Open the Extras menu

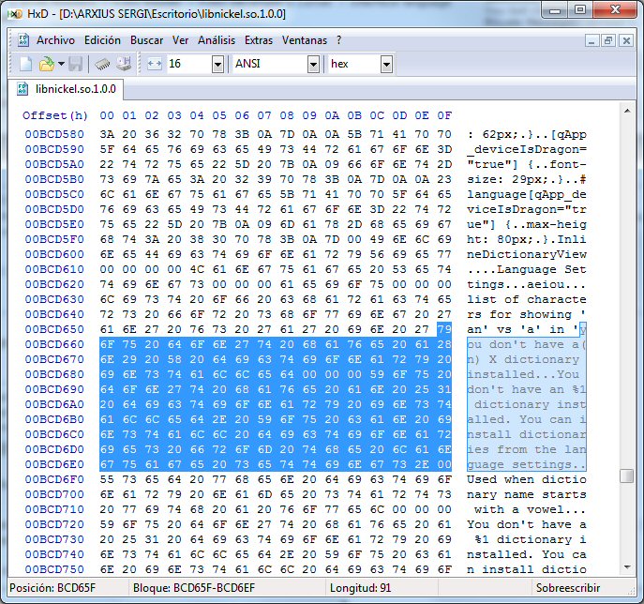259,40
